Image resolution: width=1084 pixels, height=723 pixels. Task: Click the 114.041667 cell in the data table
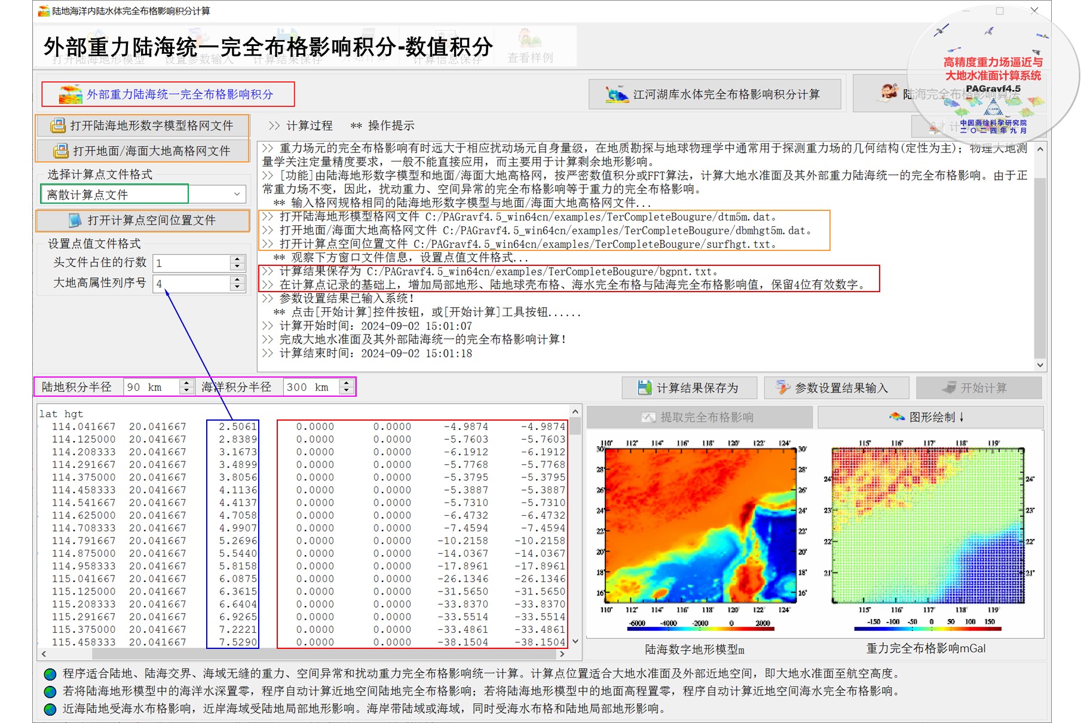(83, 427)
